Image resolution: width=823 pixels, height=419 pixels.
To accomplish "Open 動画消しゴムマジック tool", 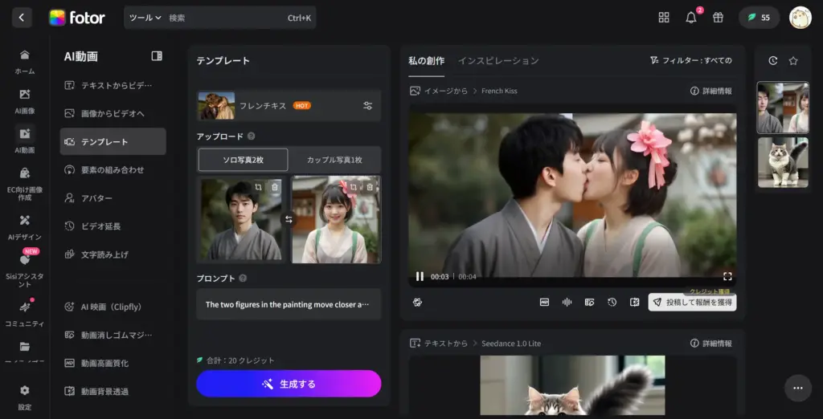I will tap(113, 335).
